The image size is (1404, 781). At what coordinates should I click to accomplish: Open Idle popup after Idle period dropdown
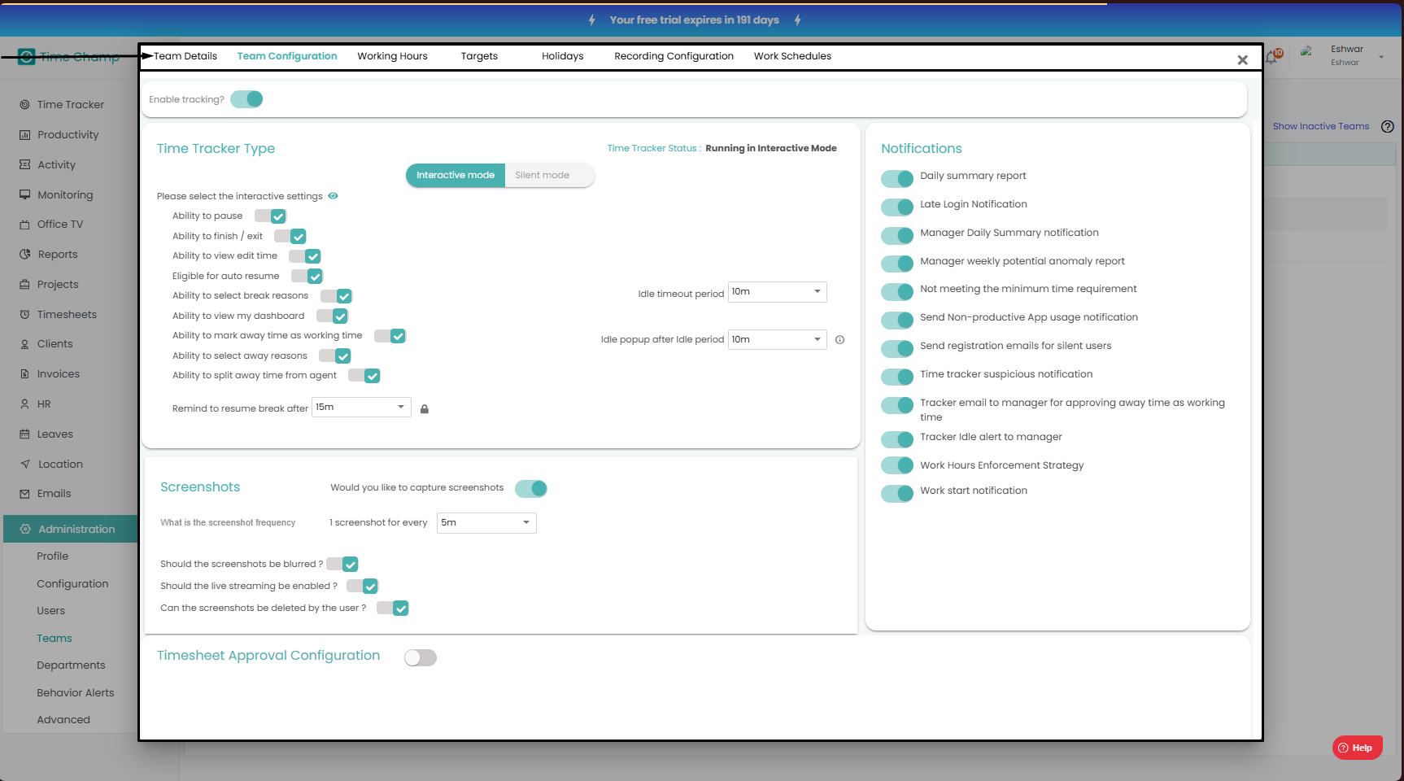(x=778, y=340)
